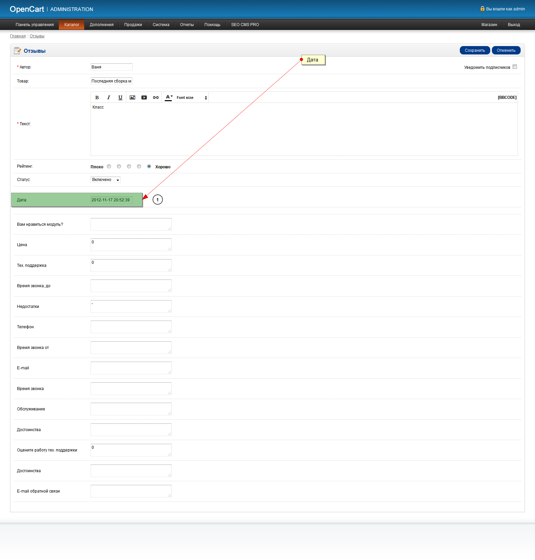Switch editor to BBCODE mode
Screen dimensions: 535x560
click(x=507, y=98)
